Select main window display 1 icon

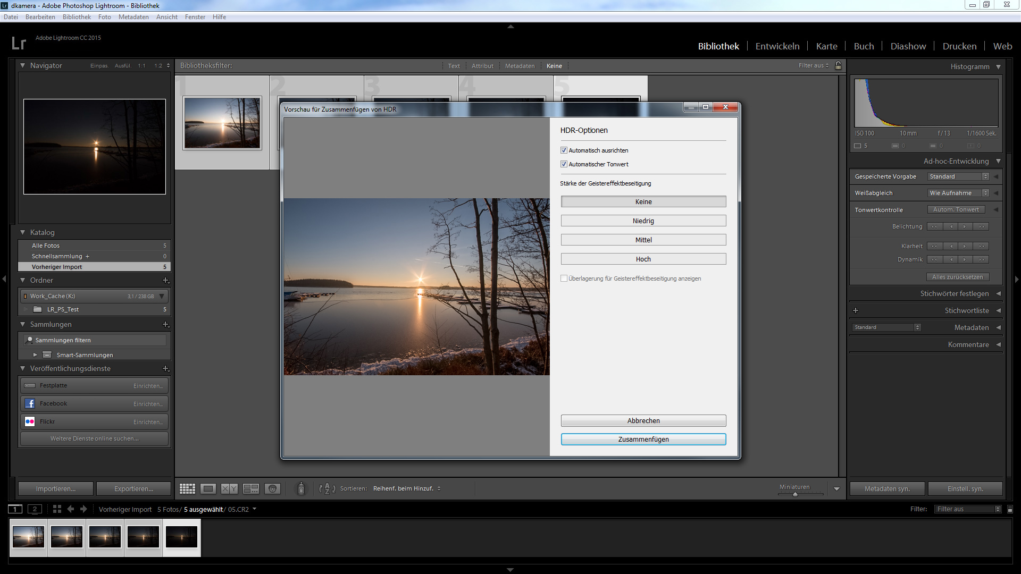pos(15,509)
